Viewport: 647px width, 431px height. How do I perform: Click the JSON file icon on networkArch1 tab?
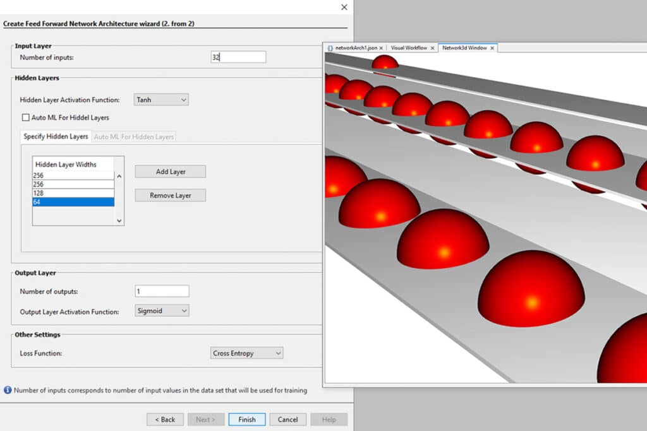pyautogui.click(x=330, y=48)
